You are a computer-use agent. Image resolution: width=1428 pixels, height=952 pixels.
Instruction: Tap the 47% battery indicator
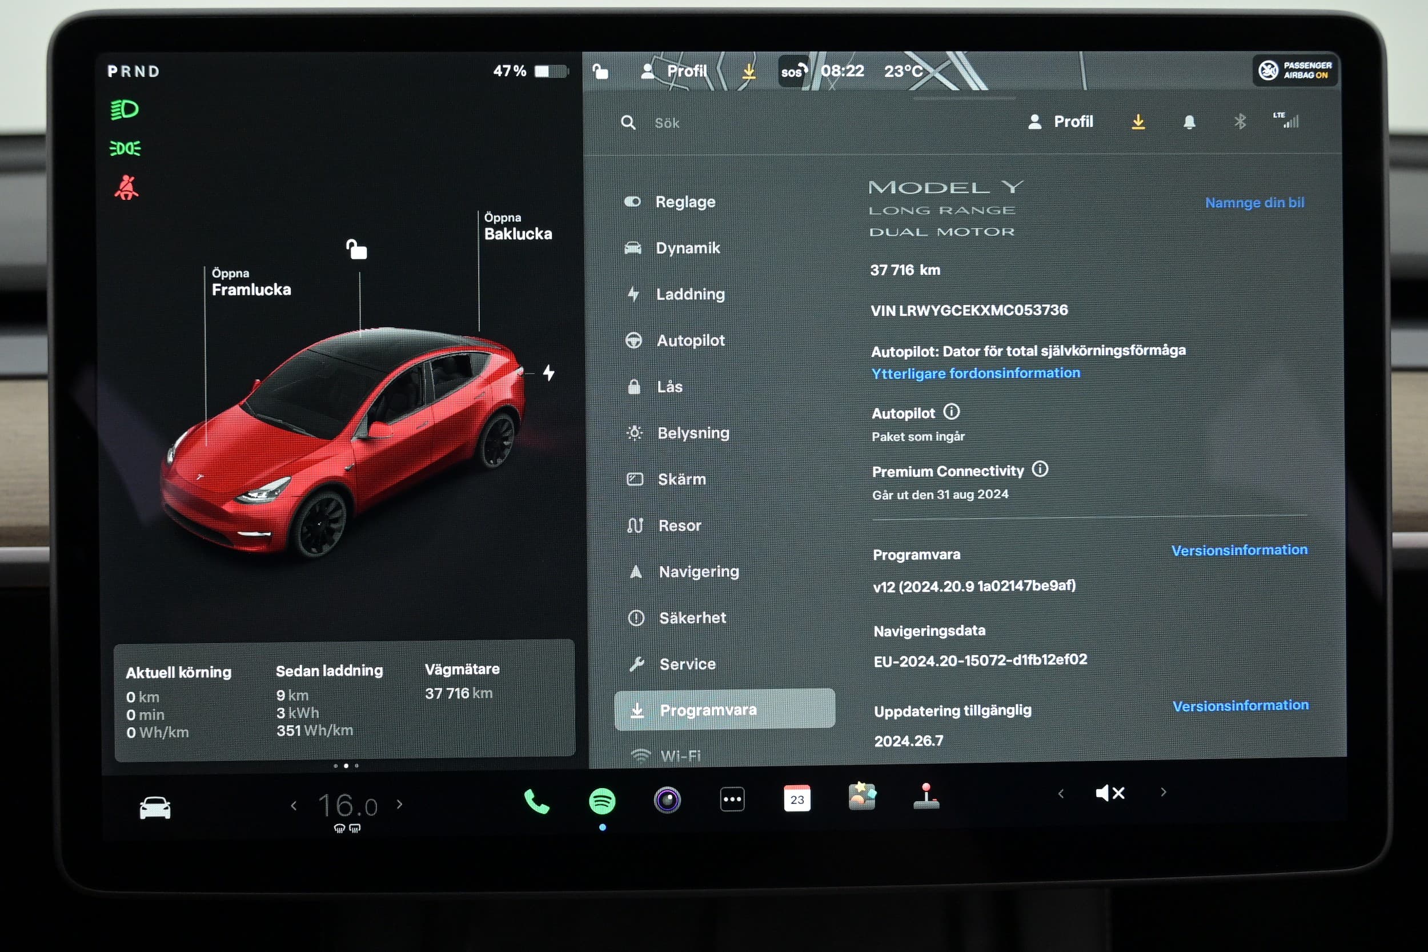coord(531,71)
